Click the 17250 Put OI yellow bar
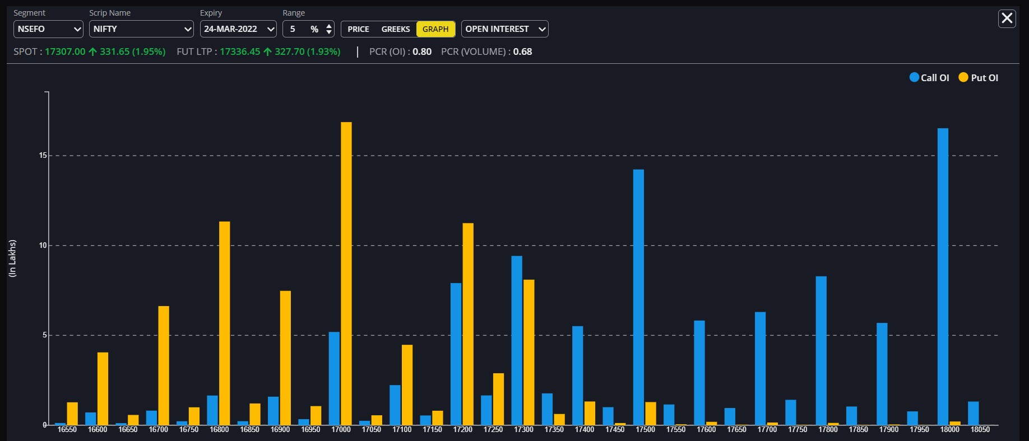 (499, 399)
